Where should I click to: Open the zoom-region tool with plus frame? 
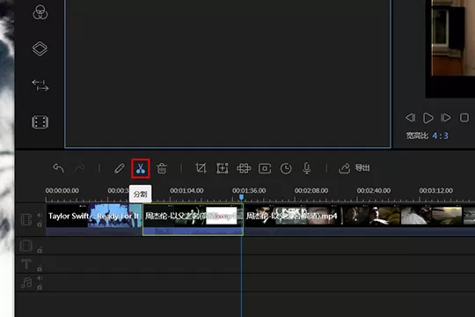click(222, 168)
